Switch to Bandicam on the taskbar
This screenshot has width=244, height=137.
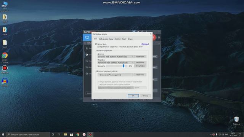(90, 134)
